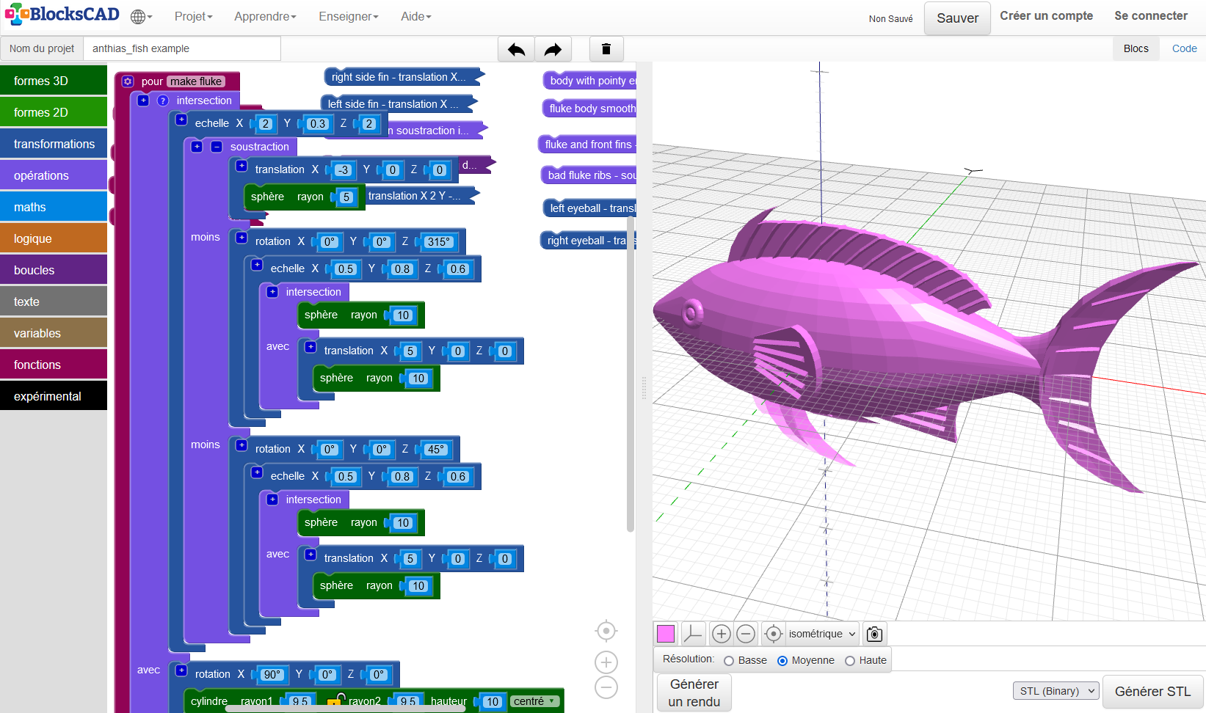Center the blocks workspace

coord(606,631)
